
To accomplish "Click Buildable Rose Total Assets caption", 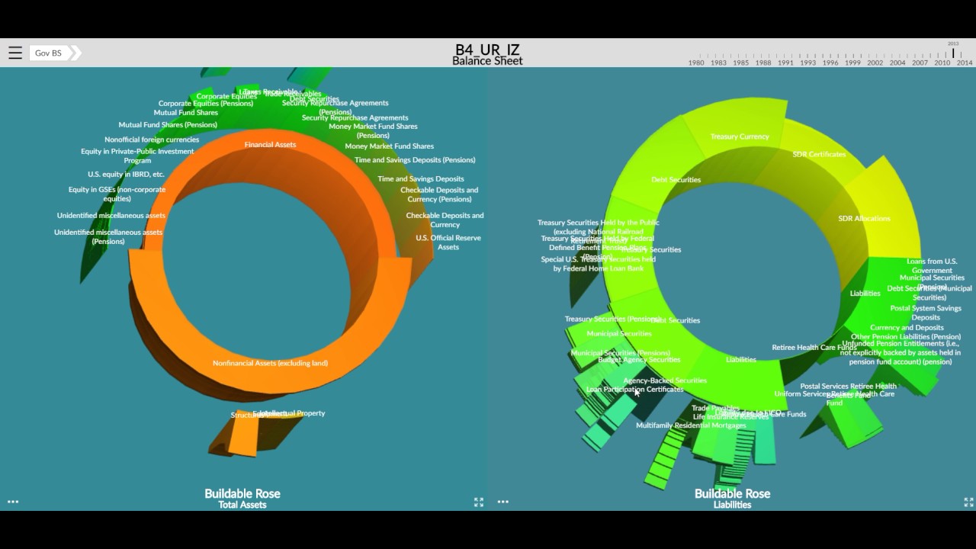I will coord(242,499).
